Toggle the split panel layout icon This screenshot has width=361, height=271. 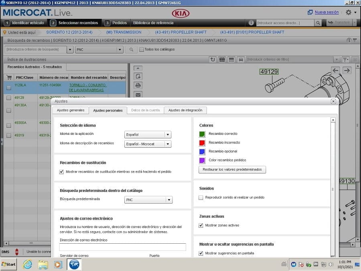pyautogui.click(x=231, y=59)
